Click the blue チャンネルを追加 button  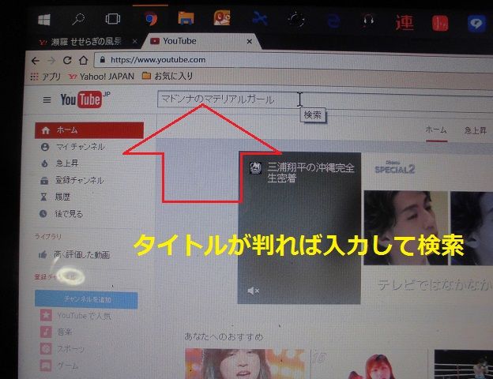86,299
